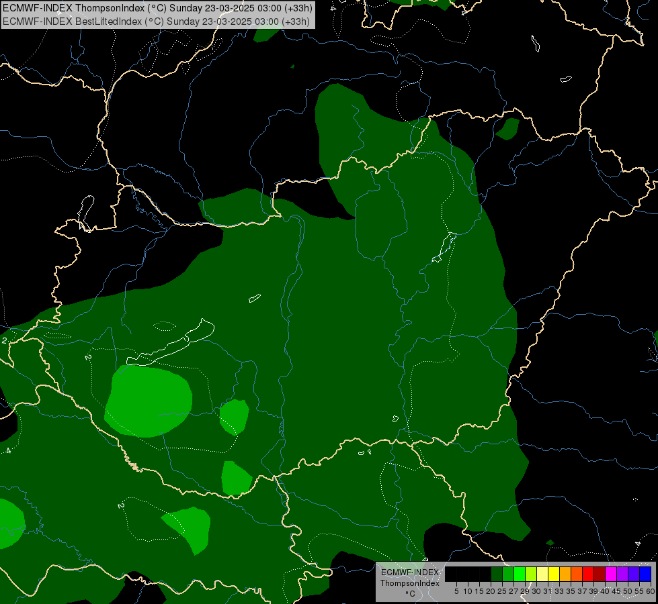The image size is (658, 604).
Task: Click the orange 33–35 legend swatch
Action: point(565,574)
